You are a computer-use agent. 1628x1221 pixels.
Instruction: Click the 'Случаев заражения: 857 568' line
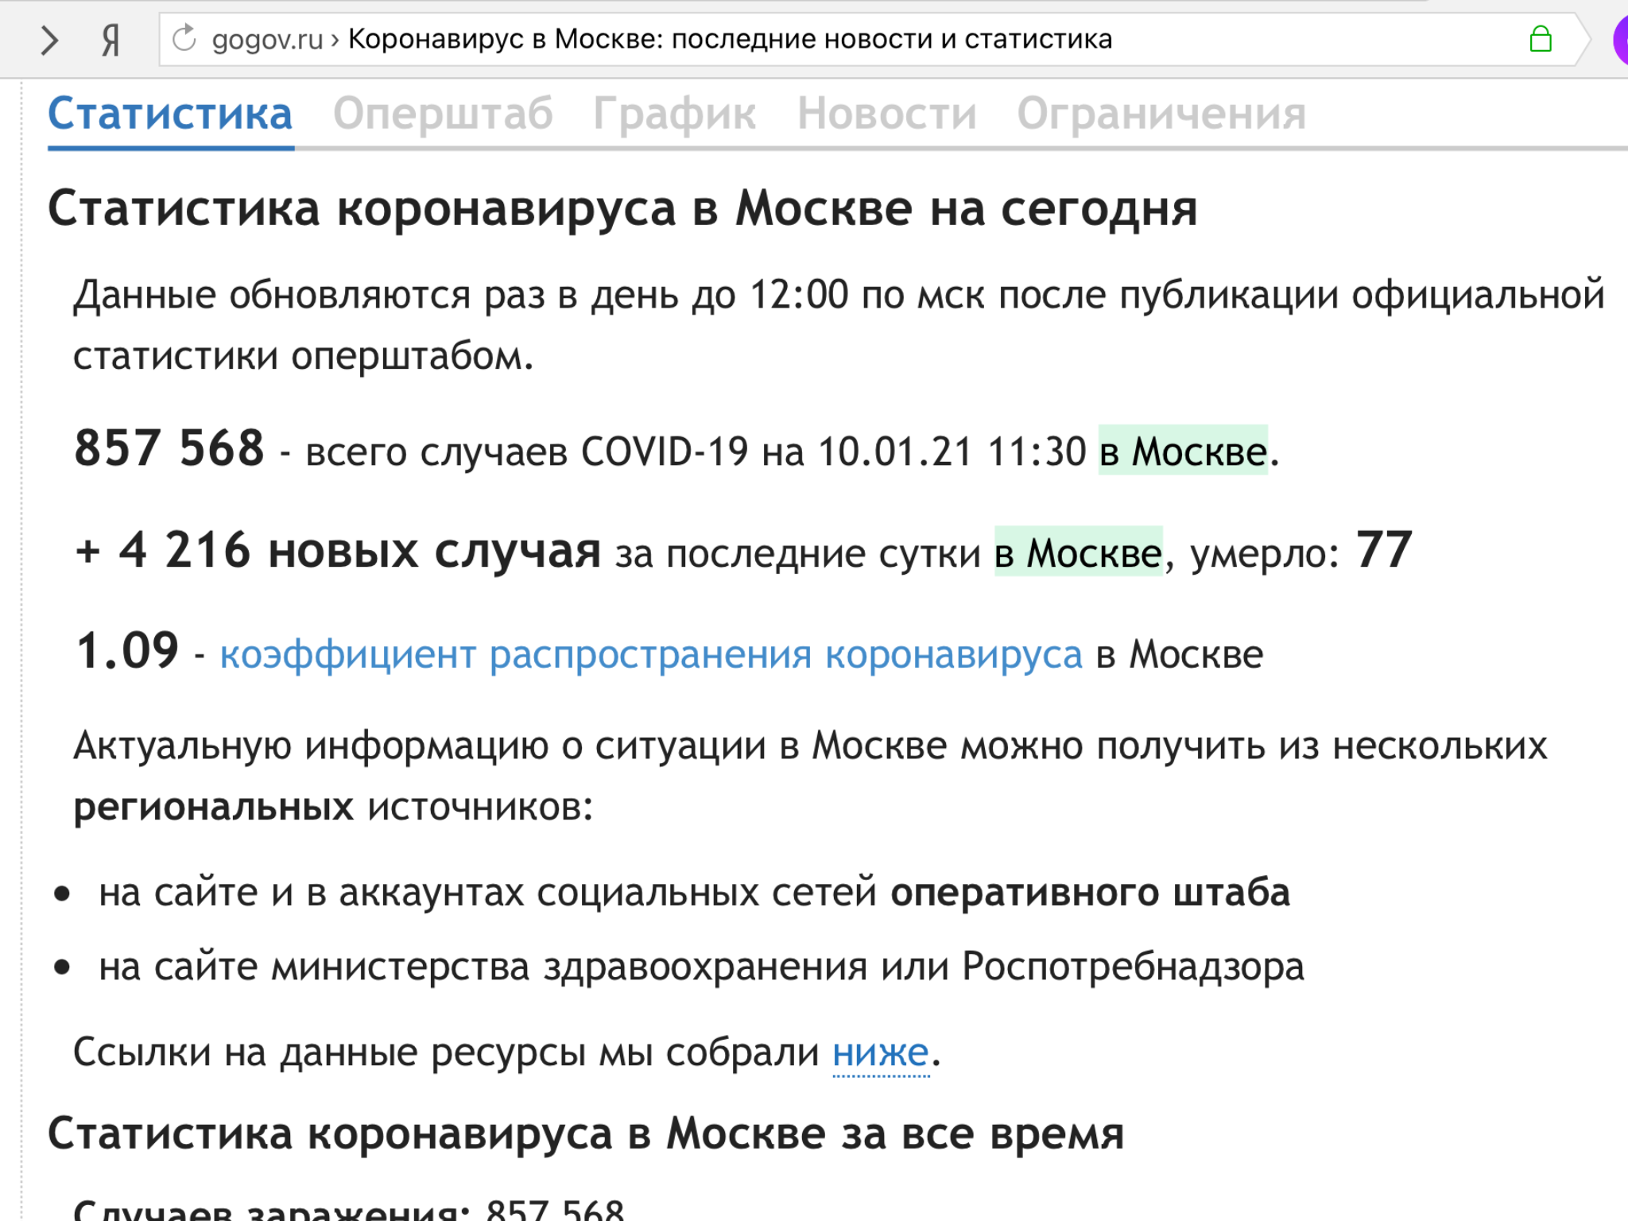(x=349, y=1209)
